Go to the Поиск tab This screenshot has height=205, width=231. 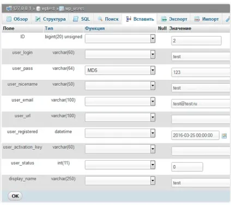tap(108, 19)
